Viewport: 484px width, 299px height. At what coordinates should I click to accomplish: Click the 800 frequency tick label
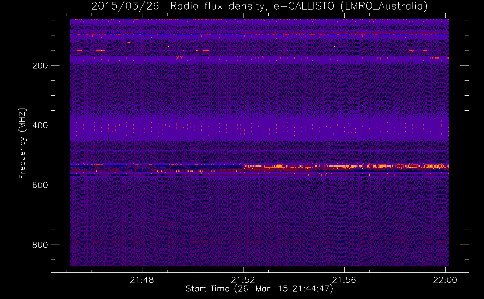40,245
